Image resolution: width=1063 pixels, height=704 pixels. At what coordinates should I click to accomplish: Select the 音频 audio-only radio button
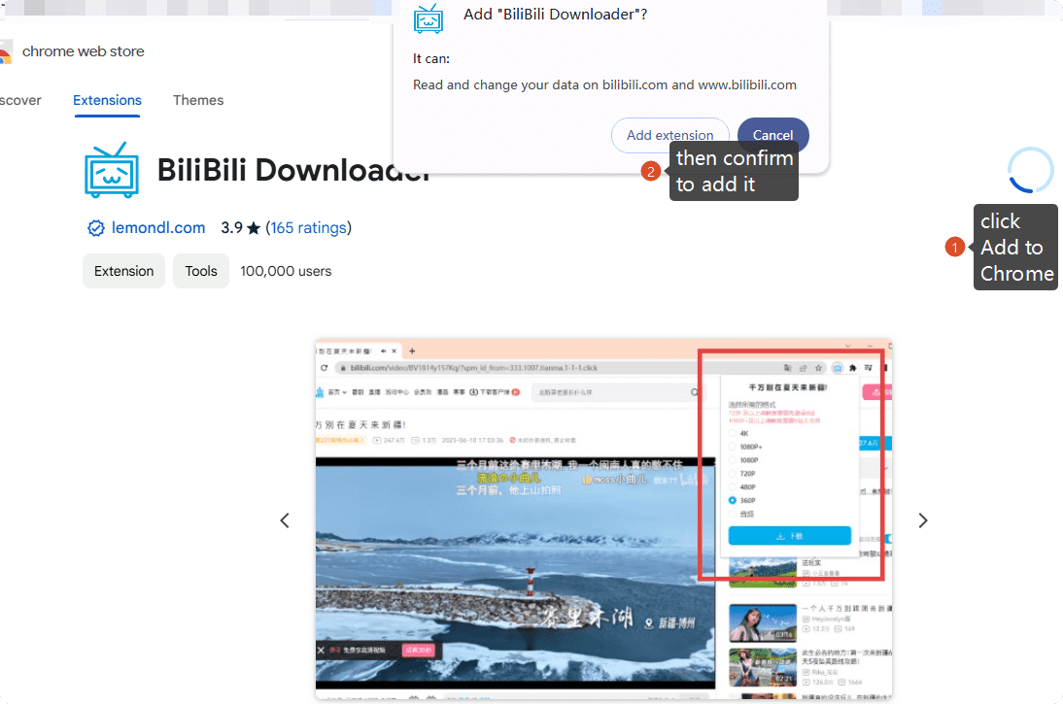click(733, 514)
